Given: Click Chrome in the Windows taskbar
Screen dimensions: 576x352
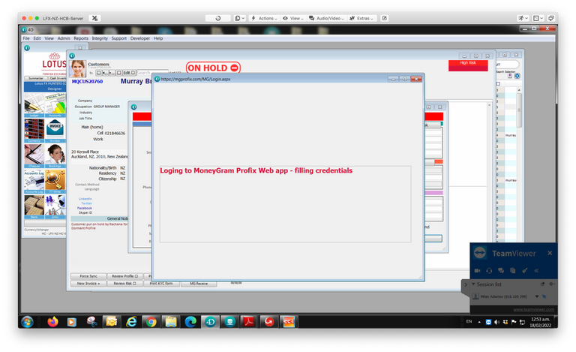Looking at the screenshot, I should tap(151, 322).
